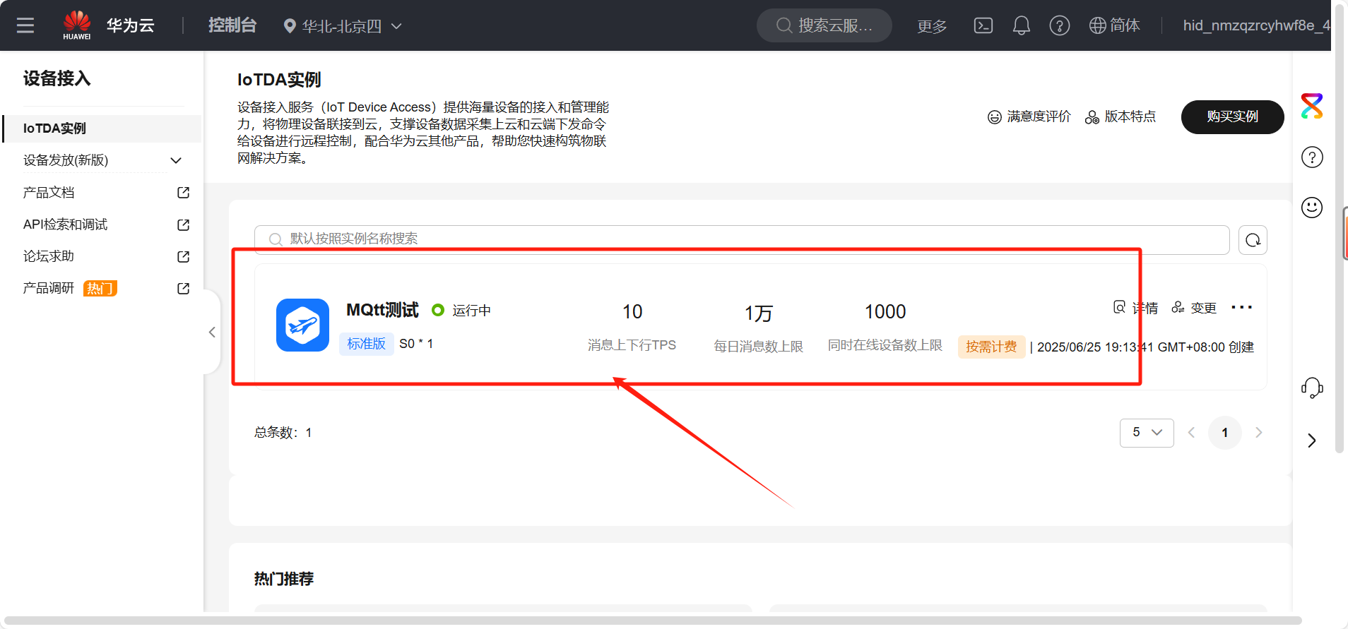Open the page size dropdown showing 5
Viewport: 1348px width, 629px height.
pos(1146,433)
